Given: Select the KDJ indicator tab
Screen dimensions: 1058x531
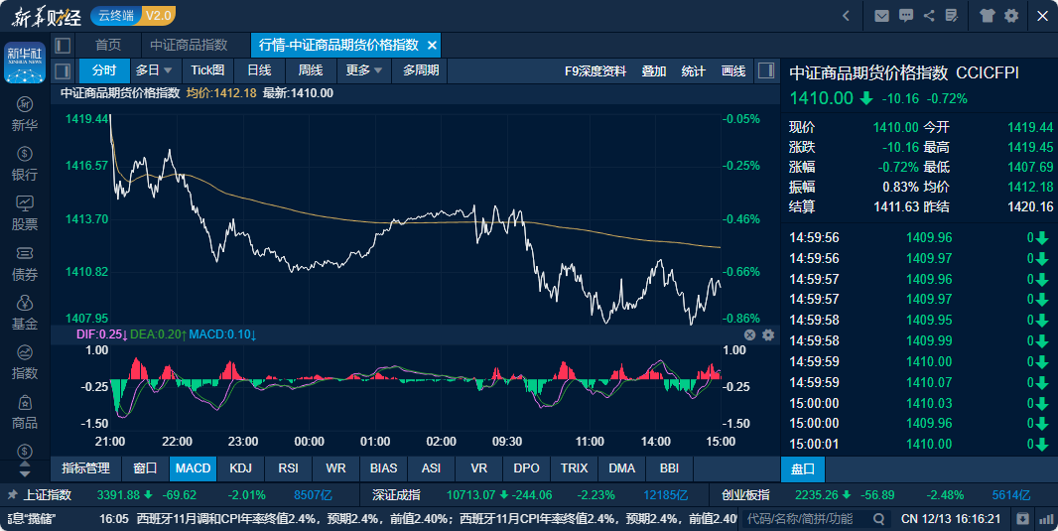Looking at the screenshot, I should (240, 468).
